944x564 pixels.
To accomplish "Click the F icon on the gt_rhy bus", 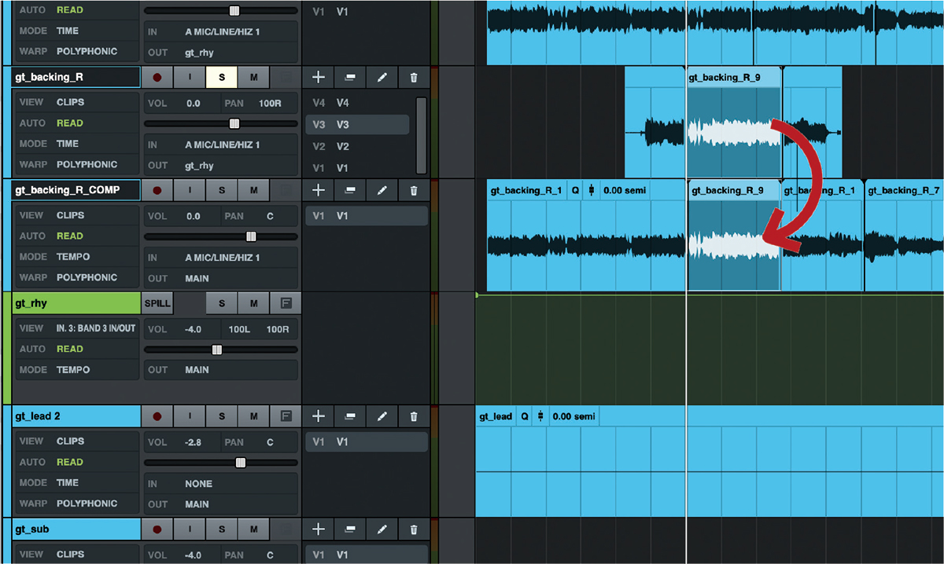I will [x=286, y=303].
